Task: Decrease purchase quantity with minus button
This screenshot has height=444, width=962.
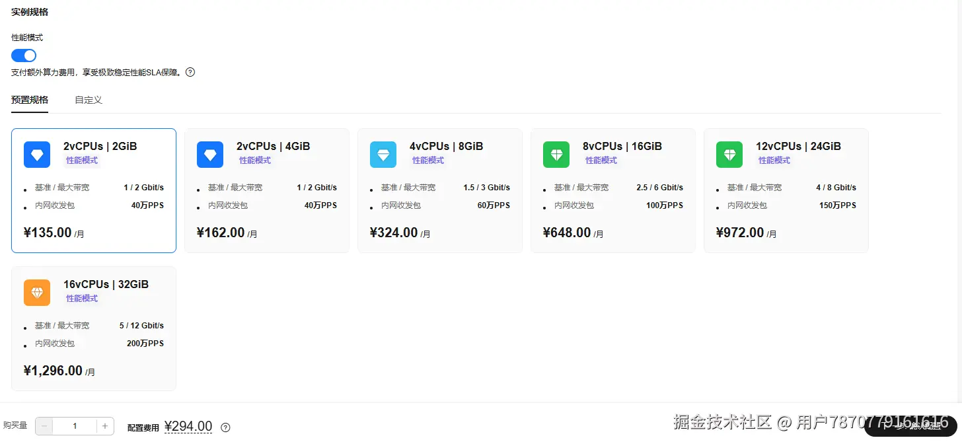Action: [44, 426]
